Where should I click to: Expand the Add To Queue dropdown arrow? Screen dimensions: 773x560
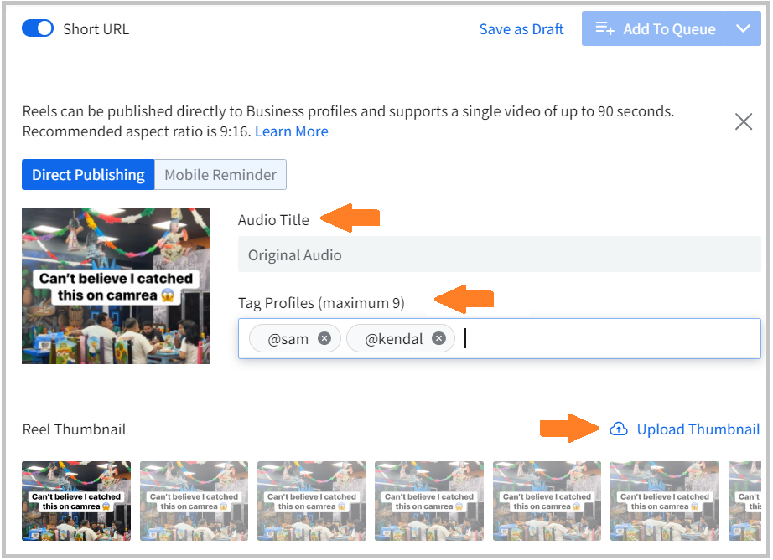(x=743, y=29)
